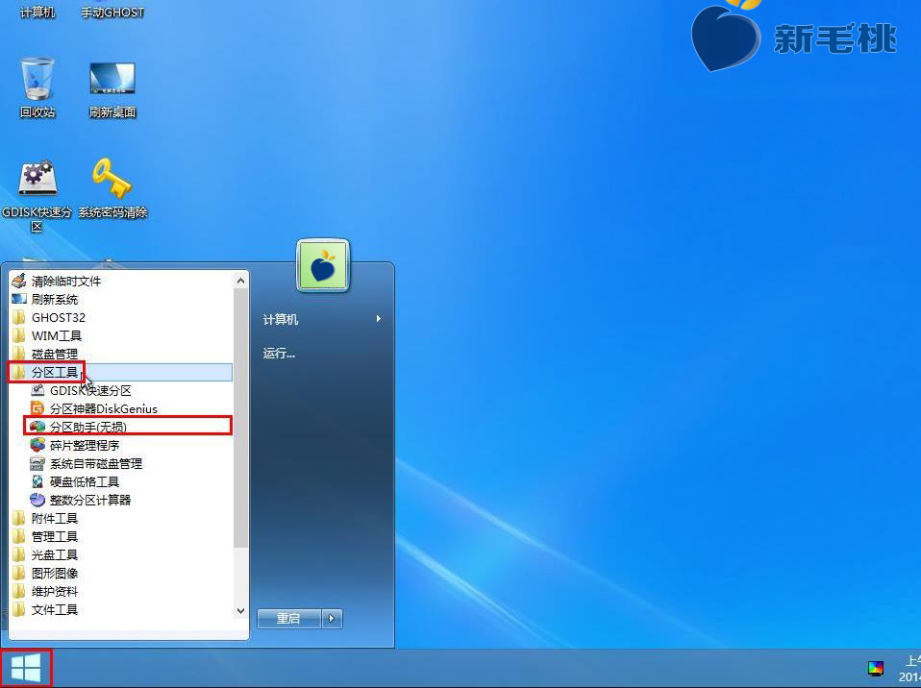Screen dimensions: 921x688
Task: Click the program list scroll-up arrow
Action: coord(240,281)
